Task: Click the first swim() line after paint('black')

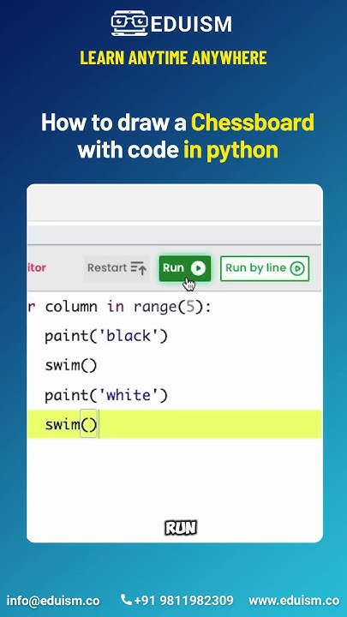Action: 71,366
